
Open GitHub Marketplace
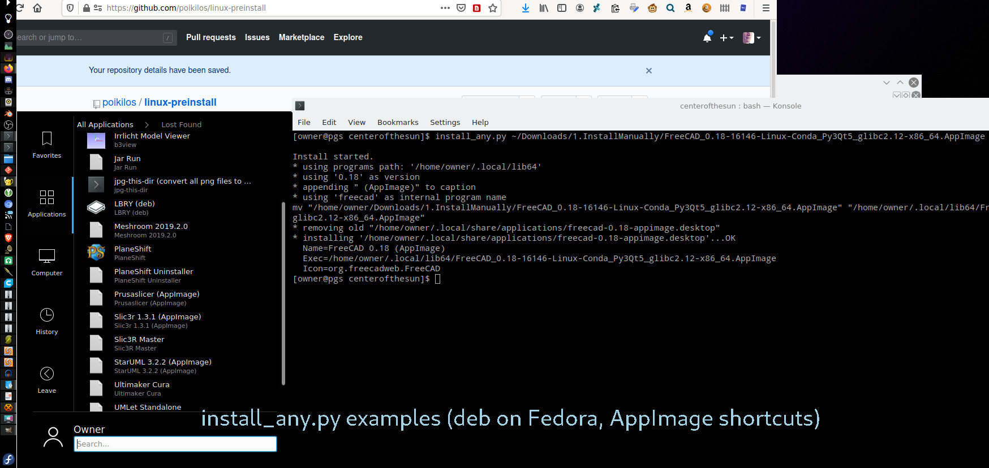pos(302,37)
